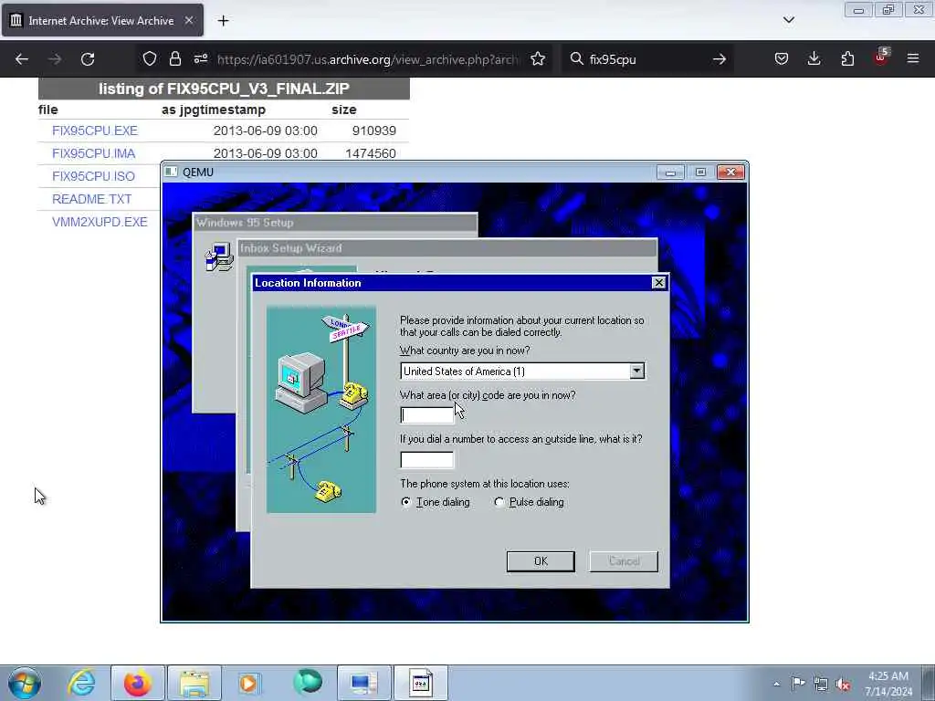Click the Windows 95 Setup computer icon
This screenshot has height=701, width=935.
pyautogui.click(x=219, y=256)
